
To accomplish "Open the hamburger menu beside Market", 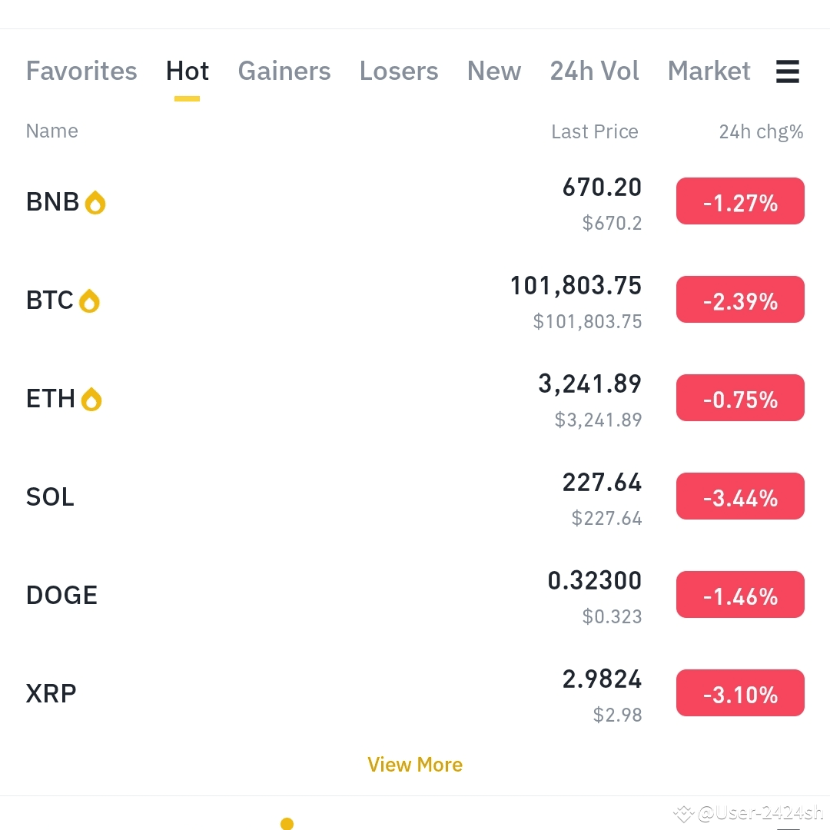I will 787,71.
